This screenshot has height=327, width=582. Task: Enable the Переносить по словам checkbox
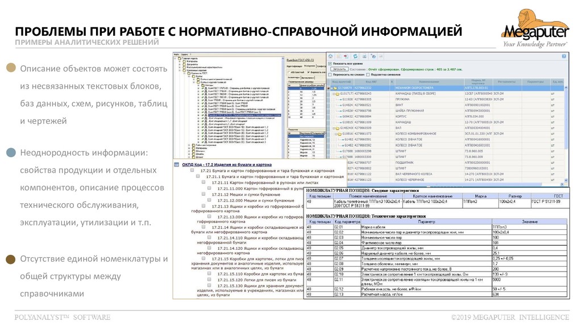tap(330, 74)
